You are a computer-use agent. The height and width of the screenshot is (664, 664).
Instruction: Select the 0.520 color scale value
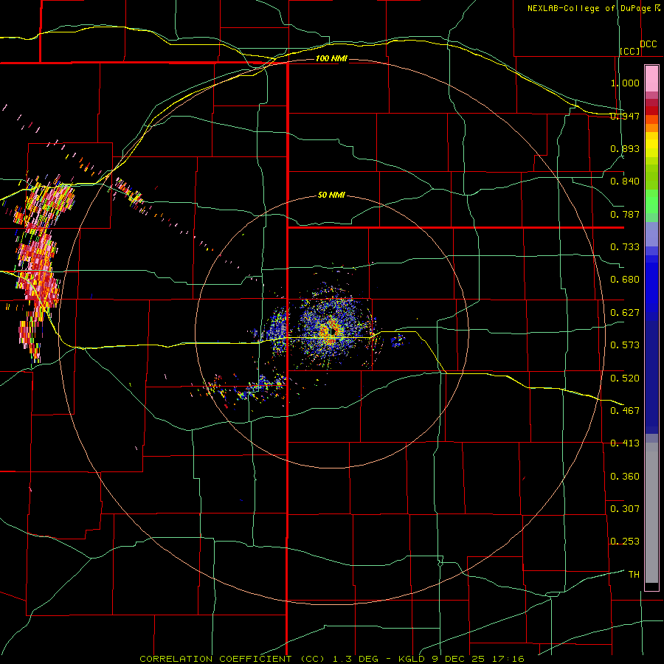point(625,378)
